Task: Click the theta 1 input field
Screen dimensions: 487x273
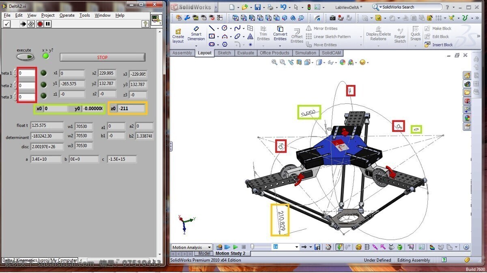Action: [x=26, y=73]
